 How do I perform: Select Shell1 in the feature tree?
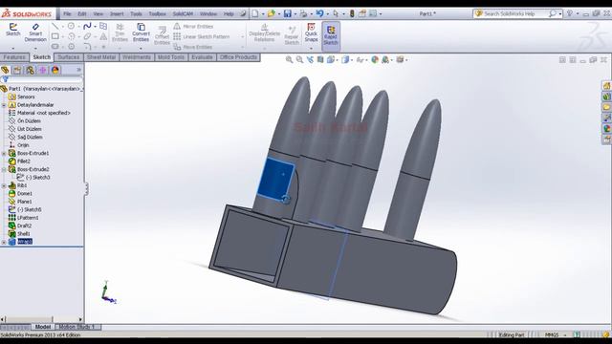point(23,233)
